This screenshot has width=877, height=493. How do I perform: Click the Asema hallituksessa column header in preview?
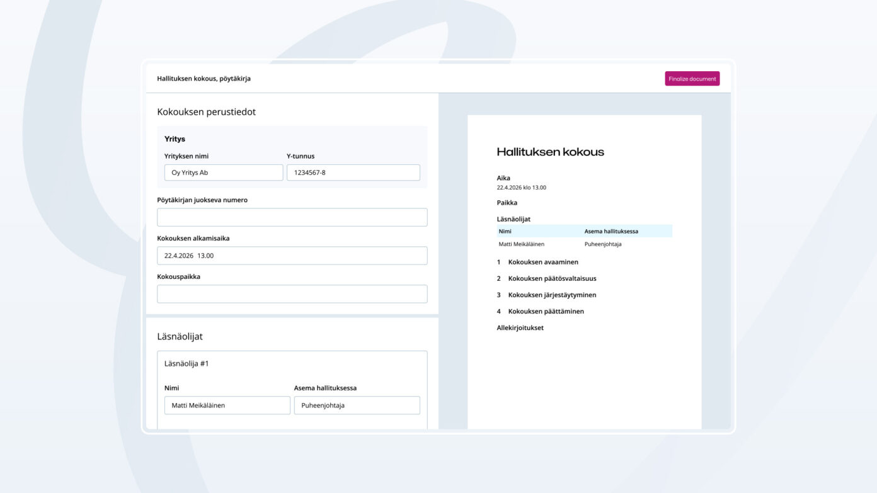pos(611,231)
